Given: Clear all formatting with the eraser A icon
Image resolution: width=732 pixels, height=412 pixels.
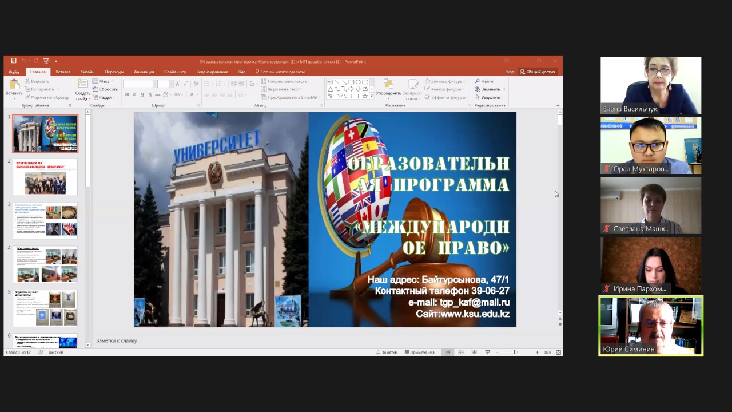Looking at the screenshot, I should pos(196,84).
